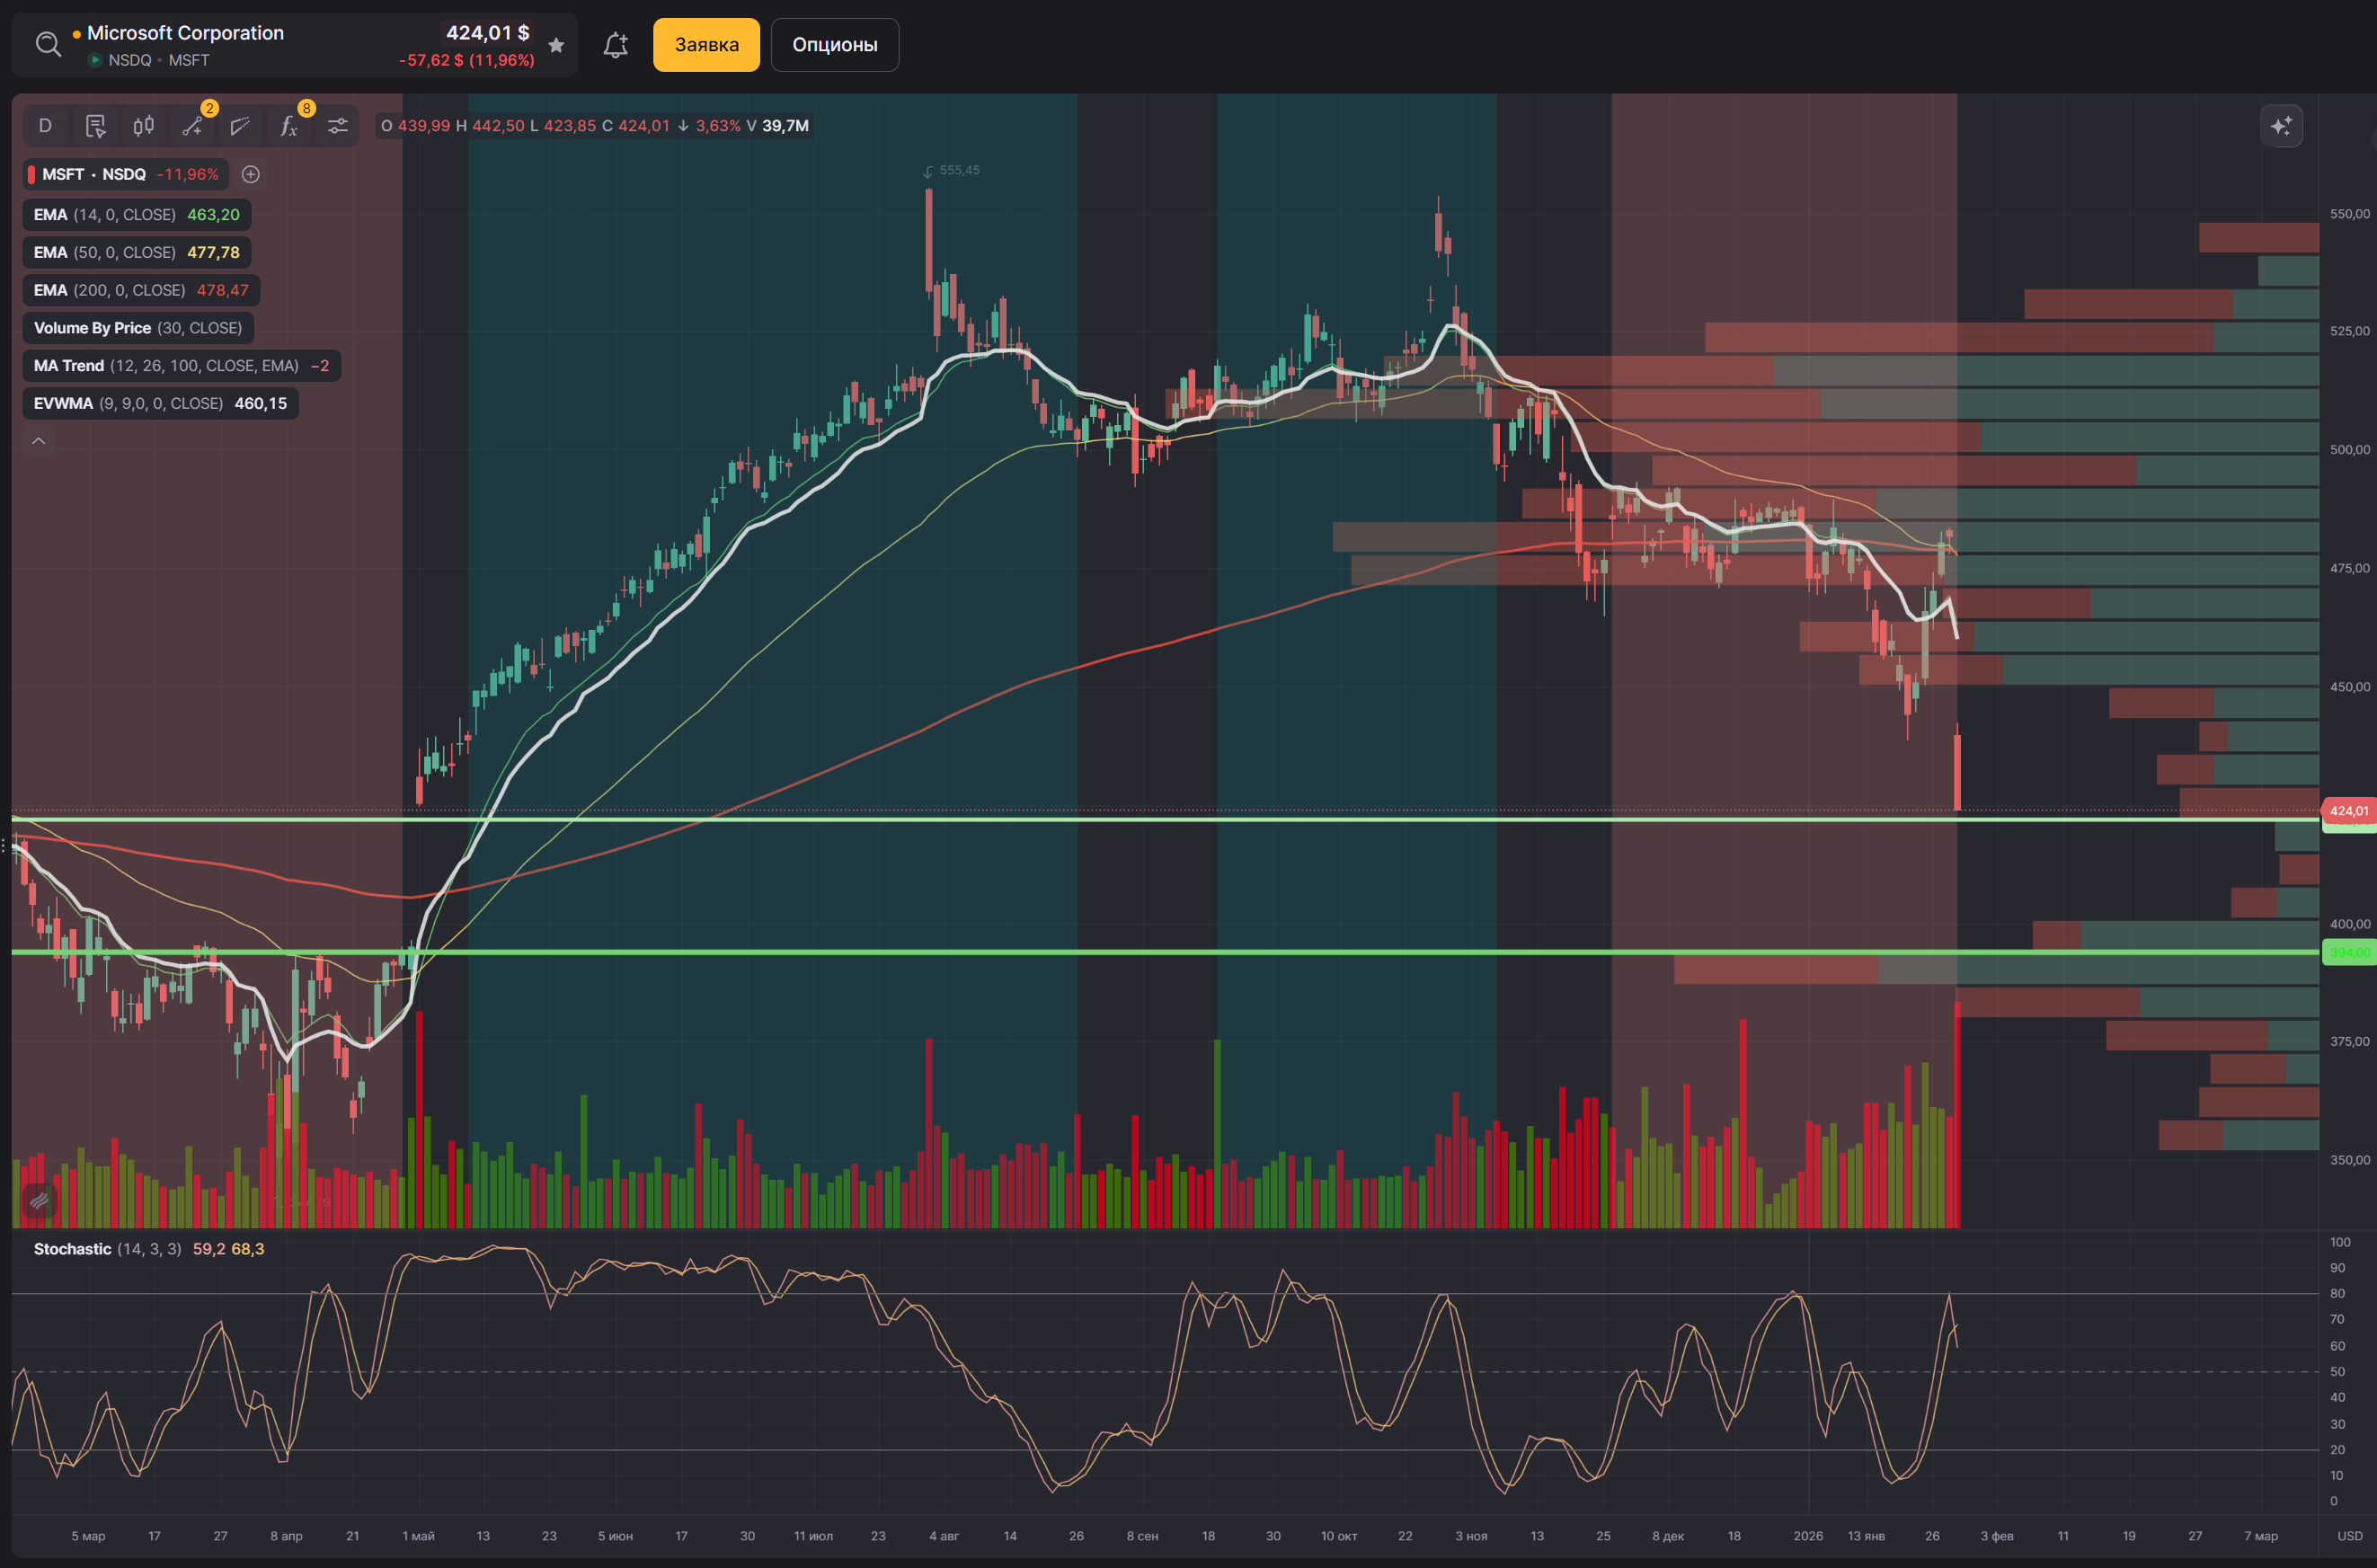Open chart settings sliders icon
2377x1568 pixels.
[x=338, y=126]
